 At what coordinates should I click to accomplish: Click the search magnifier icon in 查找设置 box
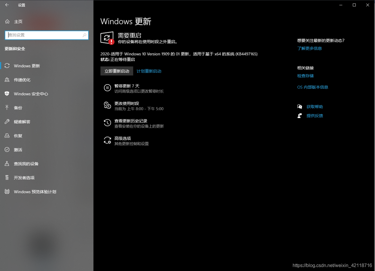(84, 35)
